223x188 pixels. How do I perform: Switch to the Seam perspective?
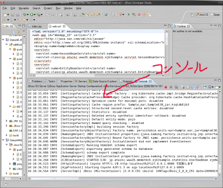click(x=215, y=15)
